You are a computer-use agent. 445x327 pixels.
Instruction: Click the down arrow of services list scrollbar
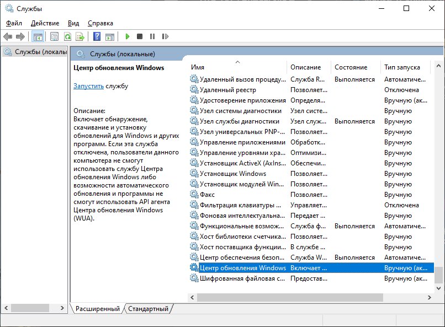(x=438, y=288)
